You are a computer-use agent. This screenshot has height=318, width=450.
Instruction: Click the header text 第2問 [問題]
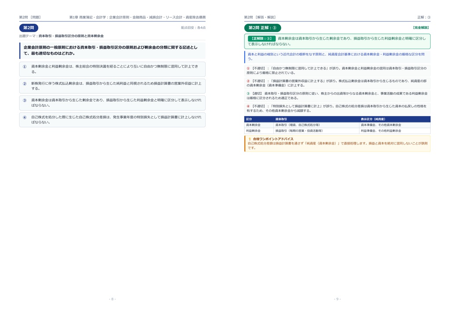click(x=30, y=17)
